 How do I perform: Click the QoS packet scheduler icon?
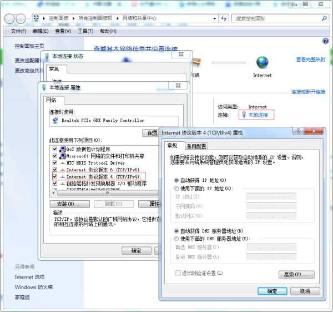[x=62, y=149]
